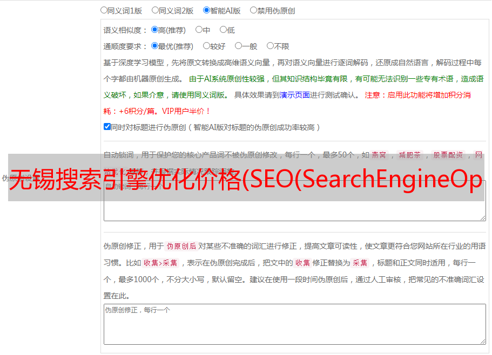
Task: Click the 减肥茶 example tag
Action: point(409,155)
